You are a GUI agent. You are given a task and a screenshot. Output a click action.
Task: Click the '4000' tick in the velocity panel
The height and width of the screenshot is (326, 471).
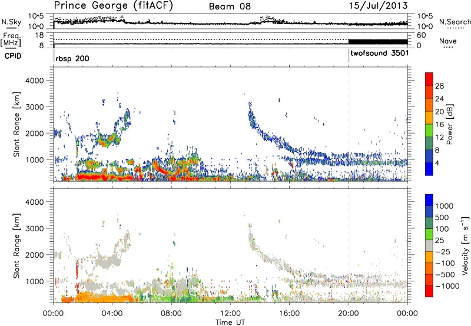[35, 202]
